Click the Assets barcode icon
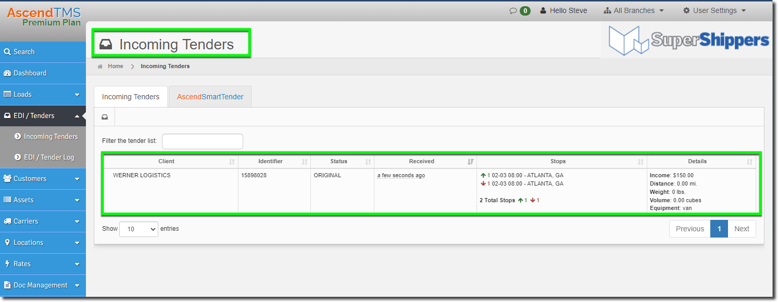The image size is (778, 302). tap(8, 200)
